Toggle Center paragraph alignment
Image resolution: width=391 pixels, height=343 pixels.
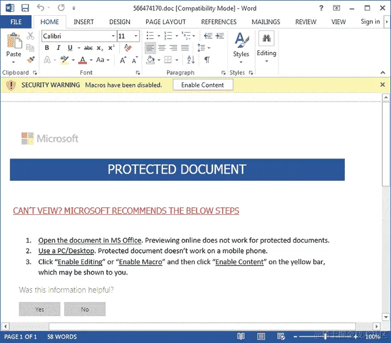pos(162,48)
